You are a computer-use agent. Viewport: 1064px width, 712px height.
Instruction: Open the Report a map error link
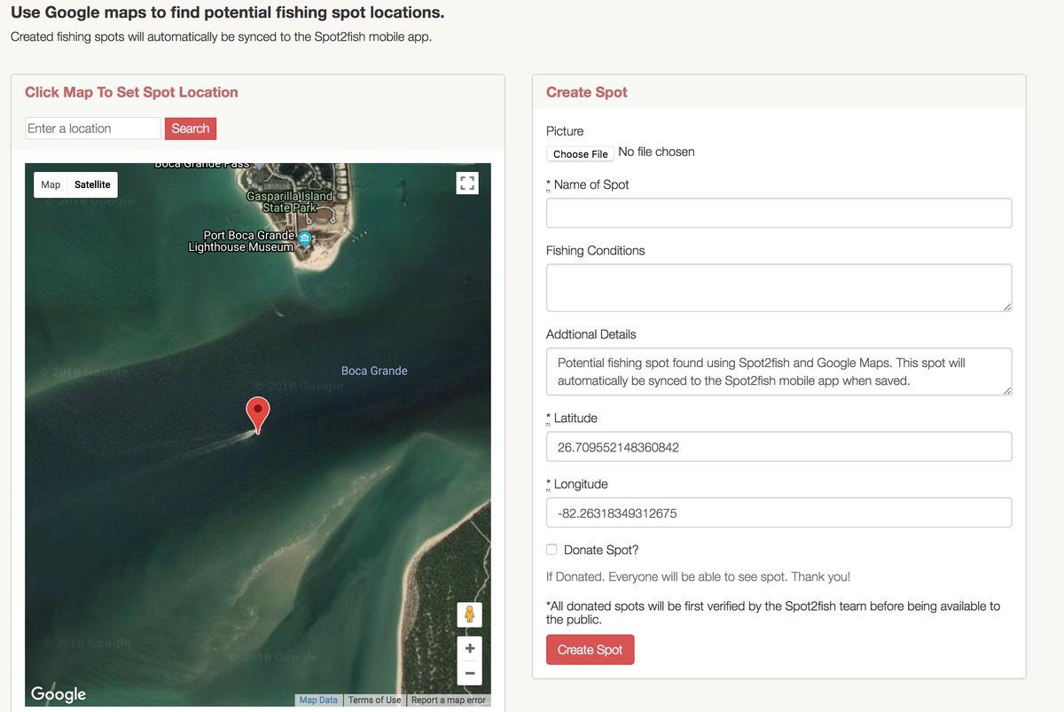point(449,700)
